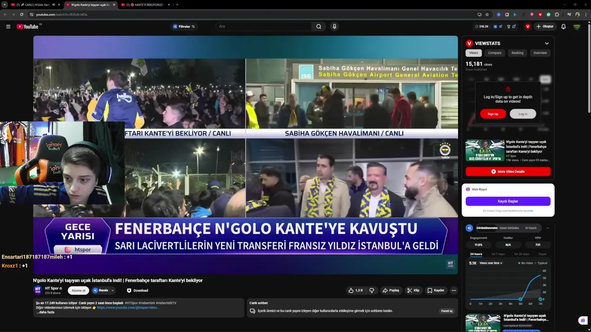This screenshot has width=591, height=332.
Task: Click the red Sign Up button
Action: pyautogui.click(x=493, y=114)
